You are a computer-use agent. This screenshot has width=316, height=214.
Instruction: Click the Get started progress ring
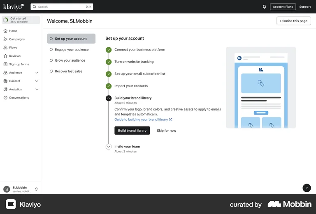(x=6, y=20)
